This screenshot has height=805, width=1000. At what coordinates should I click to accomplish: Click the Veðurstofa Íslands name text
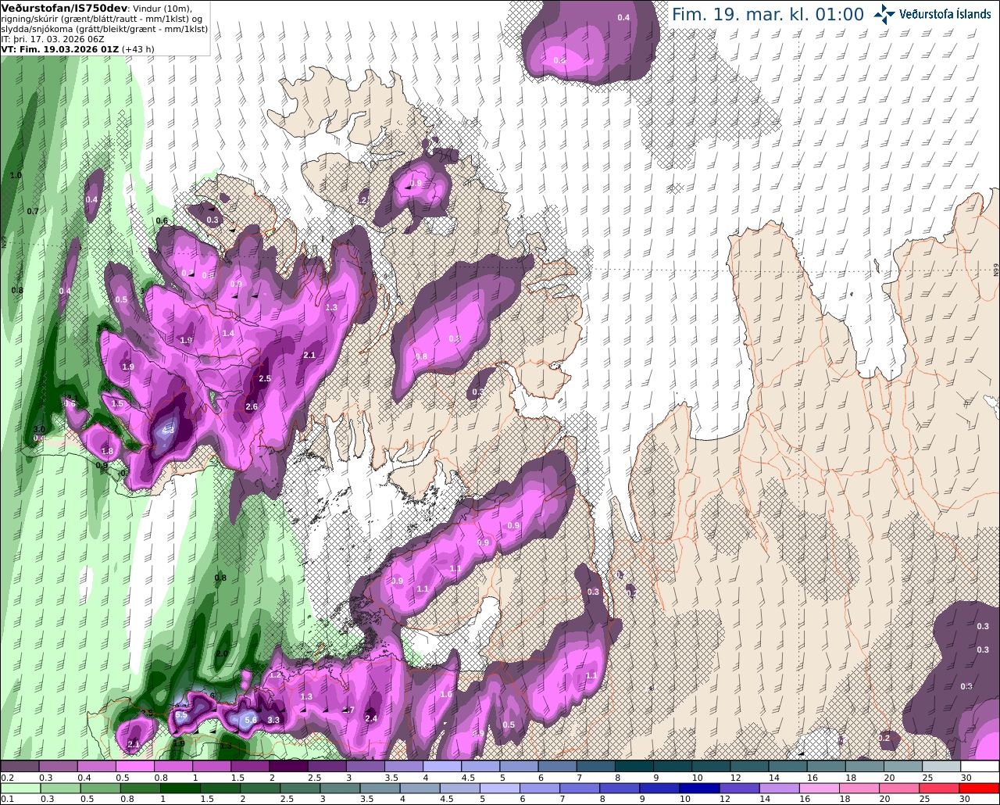tap(945, 14)
